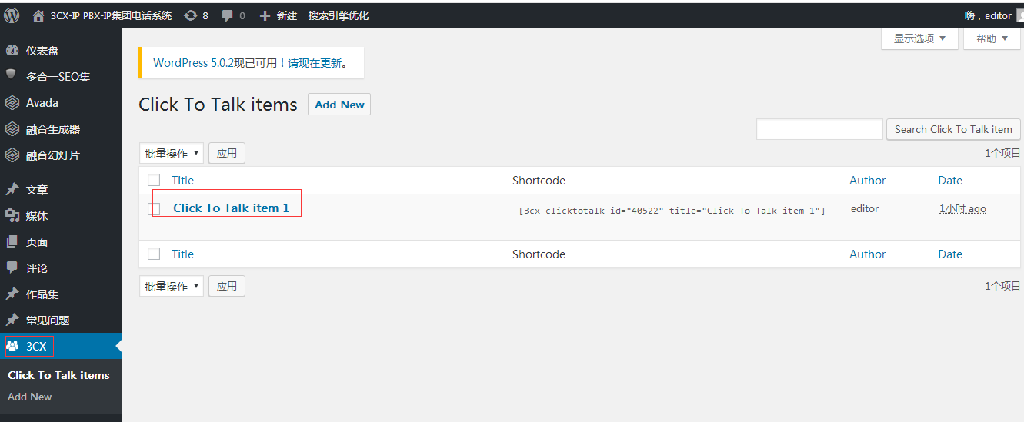
Task: Check the box for Click To Talk item 1
Action: point(154,208)
